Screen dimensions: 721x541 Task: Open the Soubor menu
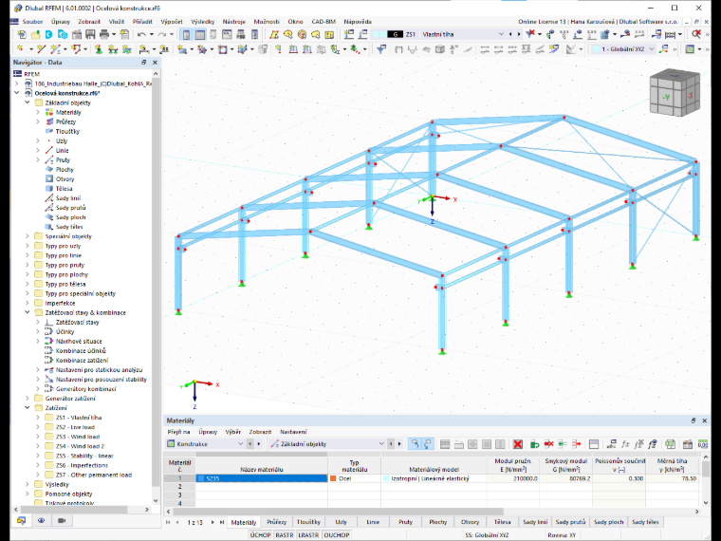click(x=32, y=22)
